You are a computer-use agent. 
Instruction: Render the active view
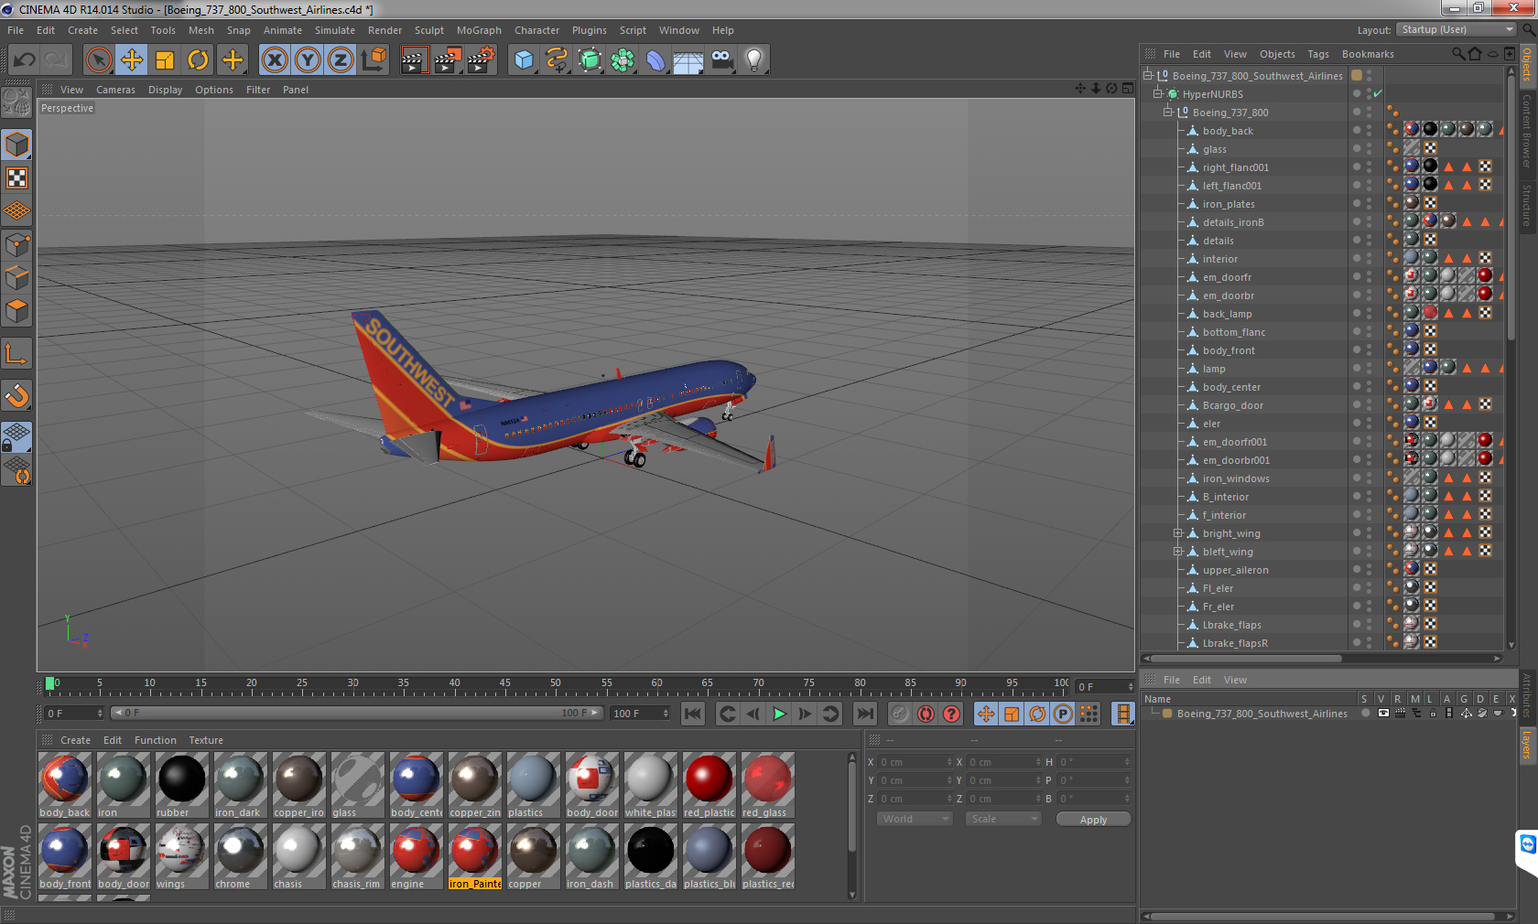coord(414,60)
